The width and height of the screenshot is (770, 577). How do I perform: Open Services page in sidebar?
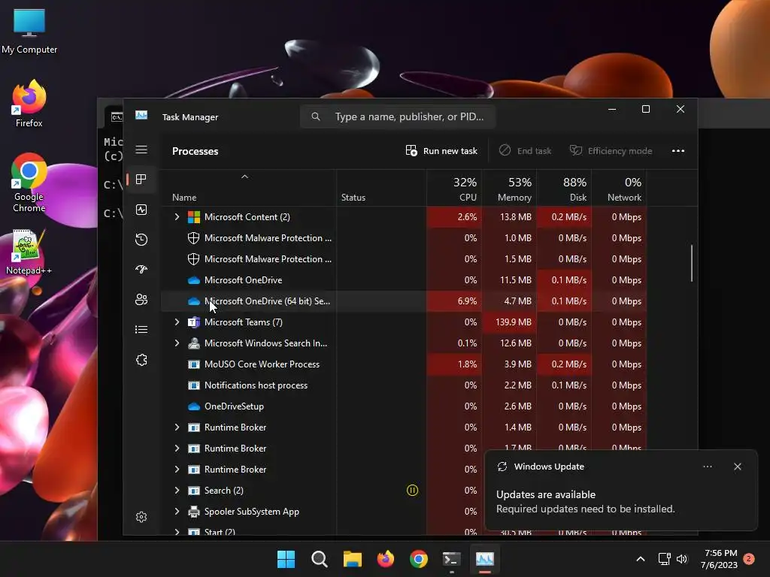pyautogui.click(x=141, y=360)
